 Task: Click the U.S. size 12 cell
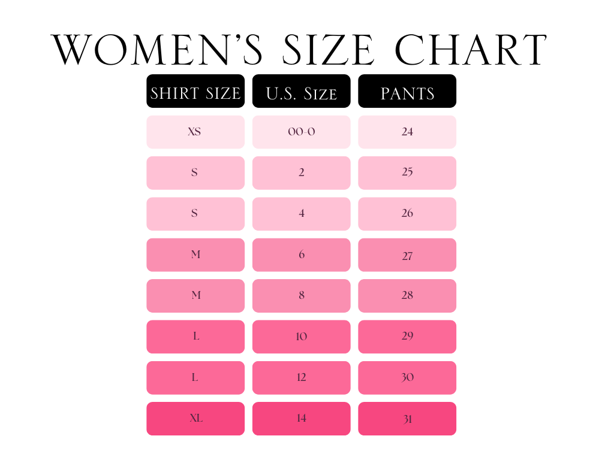coord(301,377)
